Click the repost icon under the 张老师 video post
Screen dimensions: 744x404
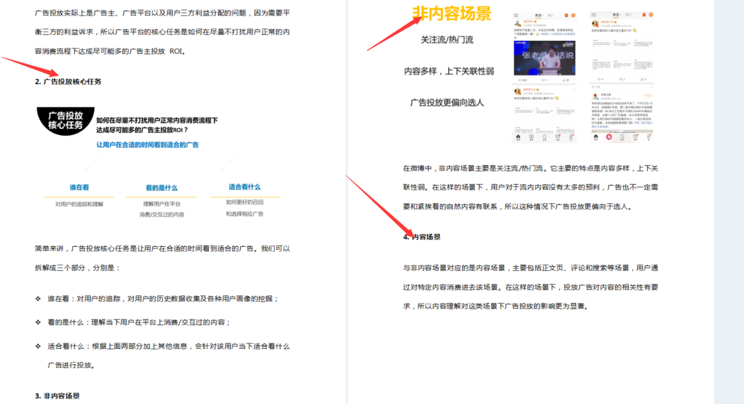coord(520,79)
